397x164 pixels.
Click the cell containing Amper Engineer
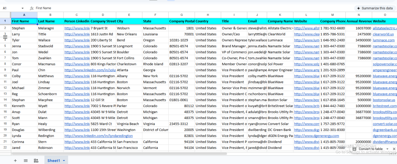[280, 70]
